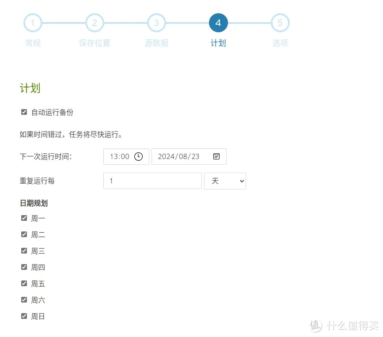The height and width of the screenshot is (337, 383).
Task: Uncheck the 周日 checkbox
Action: pos(24,315)
